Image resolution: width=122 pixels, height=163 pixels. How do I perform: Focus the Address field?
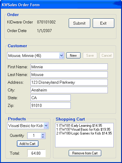coord(69,82)
